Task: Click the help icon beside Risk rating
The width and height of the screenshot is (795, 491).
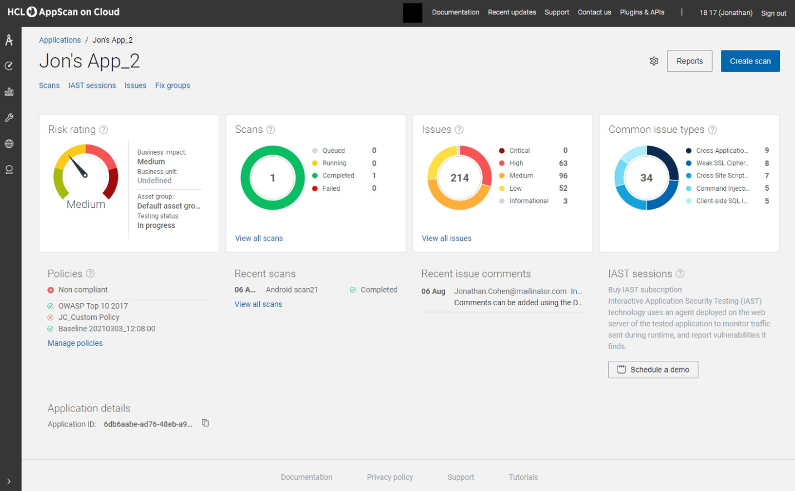Action: pyautogui.click(x=103, y=130)
